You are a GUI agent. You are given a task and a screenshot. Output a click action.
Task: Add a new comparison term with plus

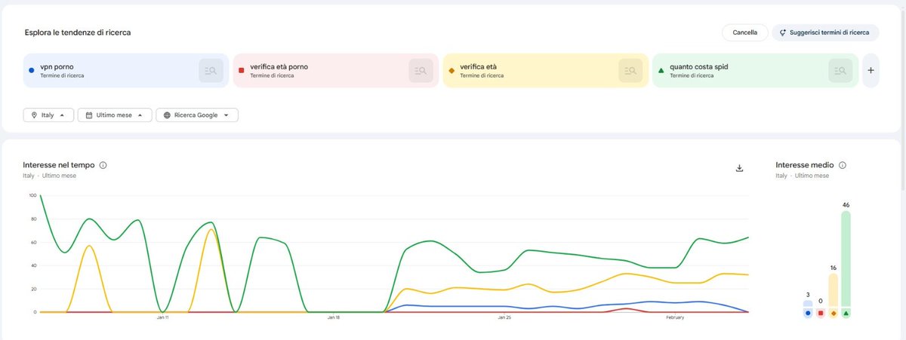871,70
